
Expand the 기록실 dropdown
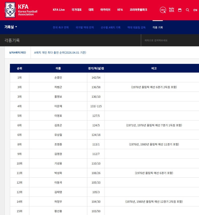[x=11, y=27]
